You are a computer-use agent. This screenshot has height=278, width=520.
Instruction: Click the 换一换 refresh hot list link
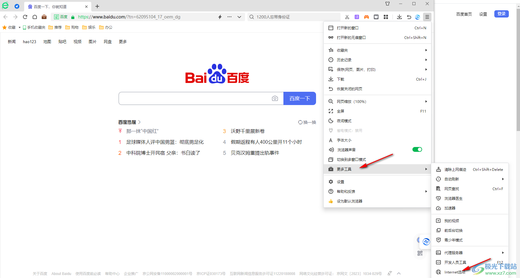pos(307,122)
